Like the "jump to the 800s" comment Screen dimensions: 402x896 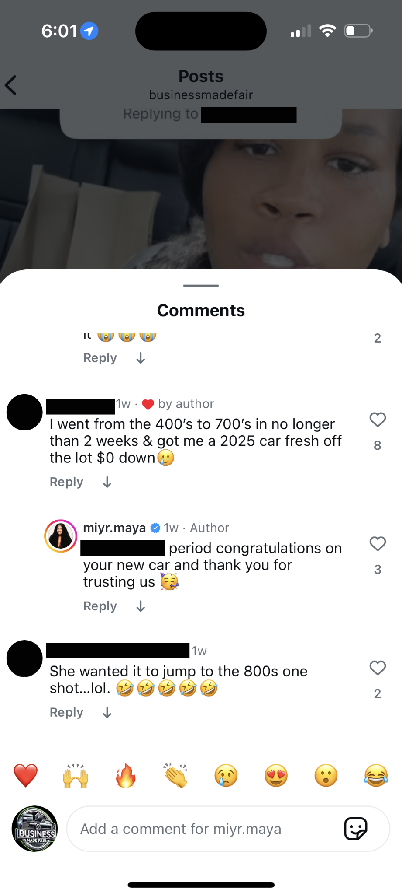378,668
